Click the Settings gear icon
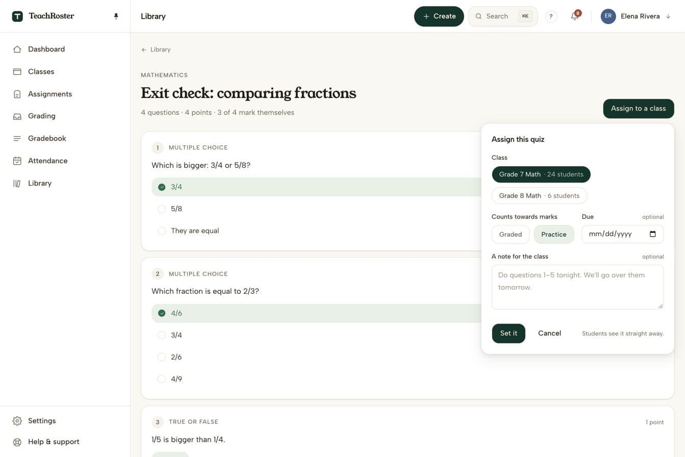 (17, 421)
